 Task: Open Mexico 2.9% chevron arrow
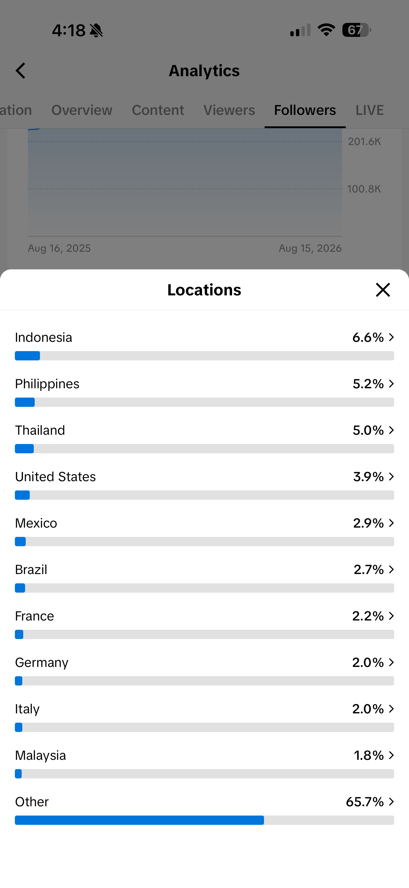pyautogui.click(x=391, y=523)
